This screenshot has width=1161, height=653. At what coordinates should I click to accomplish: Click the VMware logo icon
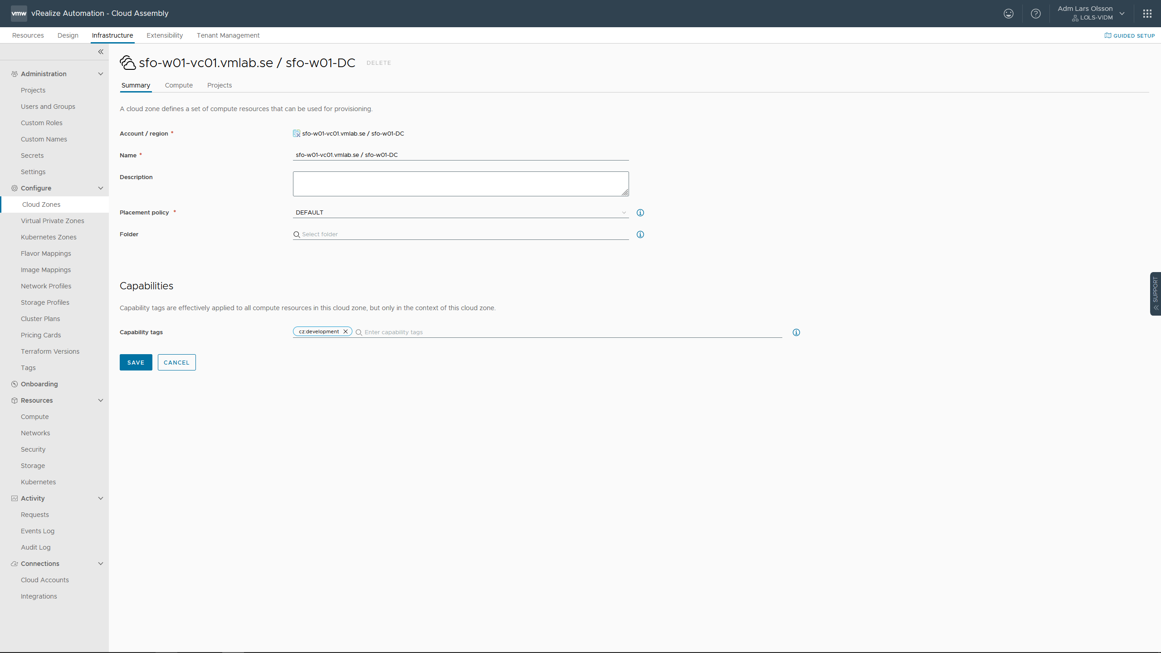(x=19, y=13)
